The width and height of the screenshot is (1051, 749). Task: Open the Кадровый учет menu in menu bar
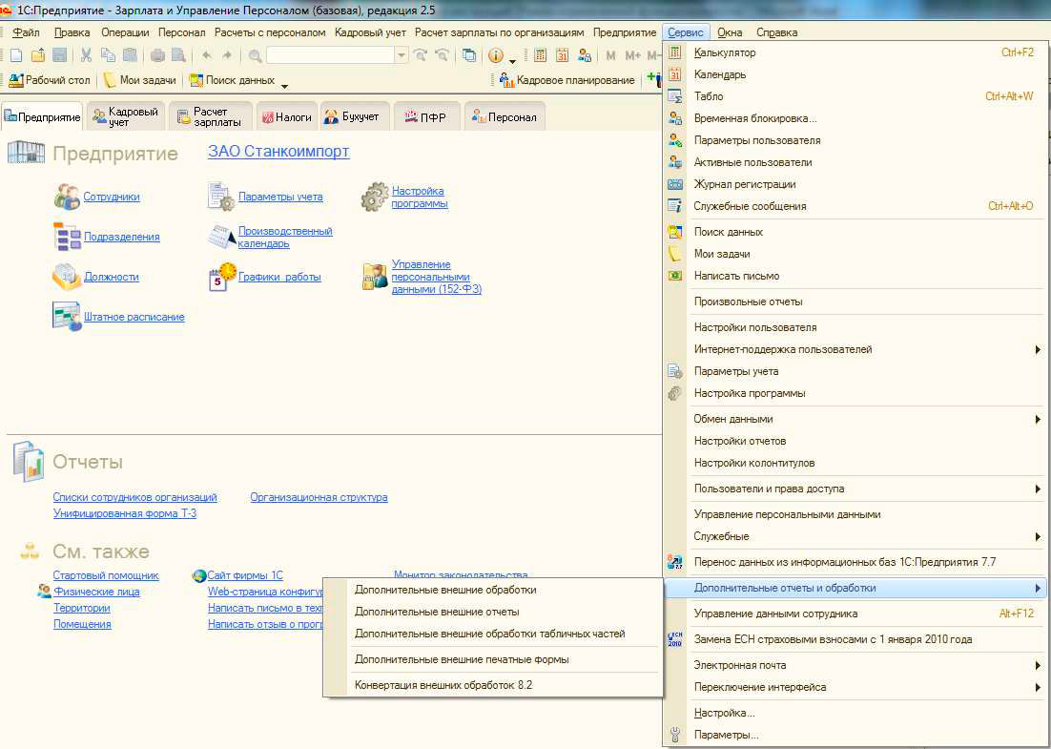tap(371, 32)
